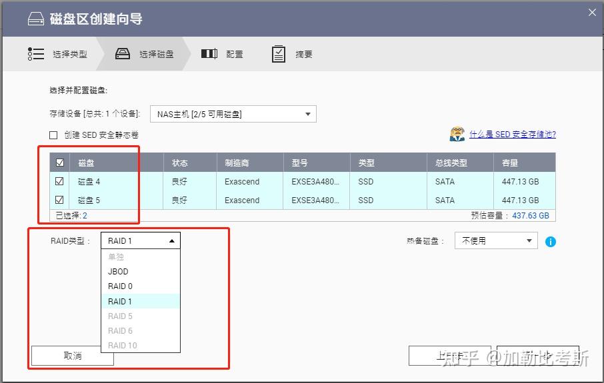
Task: Click the disk drive icon in title bar
Action: click(x=36, y=19)
